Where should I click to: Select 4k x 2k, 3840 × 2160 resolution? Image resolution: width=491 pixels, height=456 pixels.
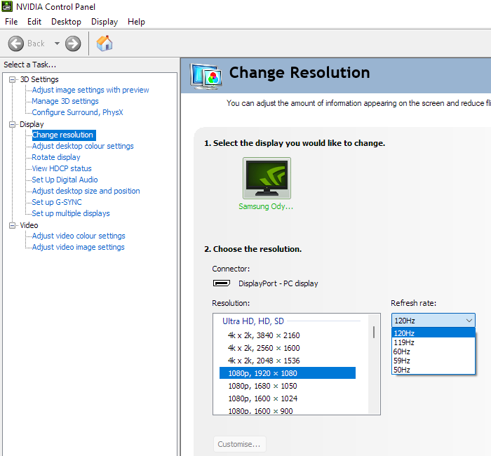288,335
